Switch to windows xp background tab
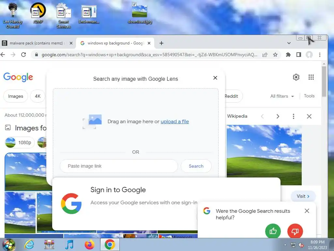The height and width of the screenshot is (251, 334). coord(115,43)
